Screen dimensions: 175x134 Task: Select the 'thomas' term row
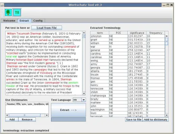click(x=128, y=78)
